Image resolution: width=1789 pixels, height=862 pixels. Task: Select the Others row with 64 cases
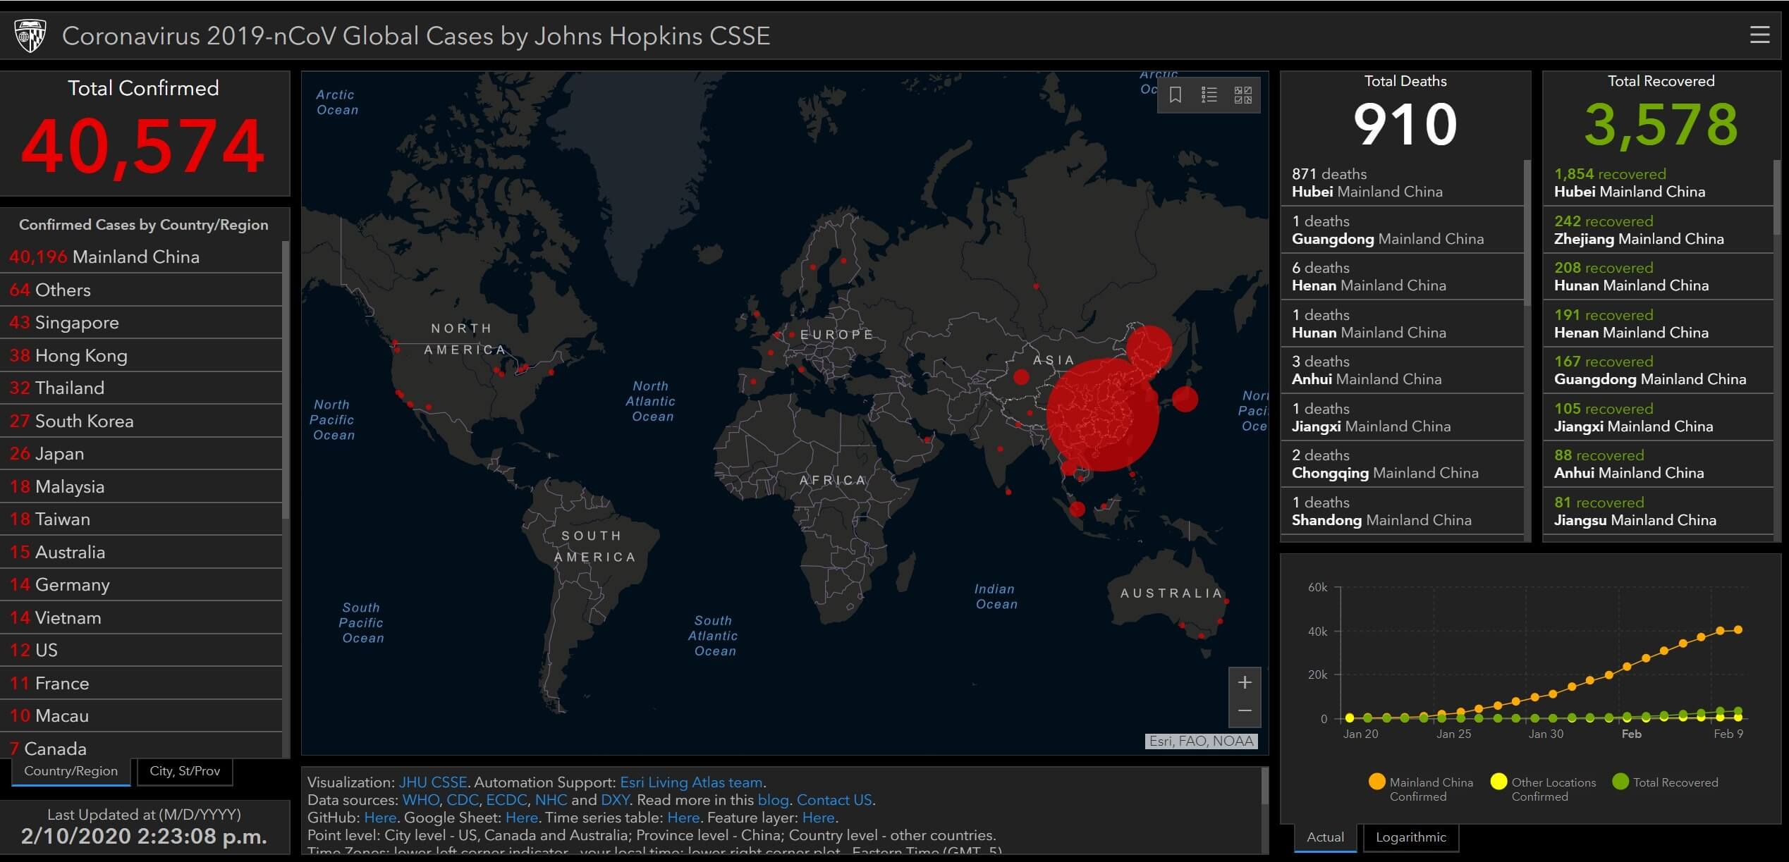click(141, 290)
